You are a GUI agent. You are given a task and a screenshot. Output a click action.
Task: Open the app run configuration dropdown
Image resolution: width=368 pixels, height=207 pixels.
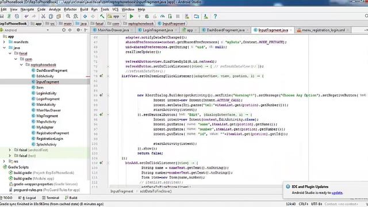[x=117, y=16]
